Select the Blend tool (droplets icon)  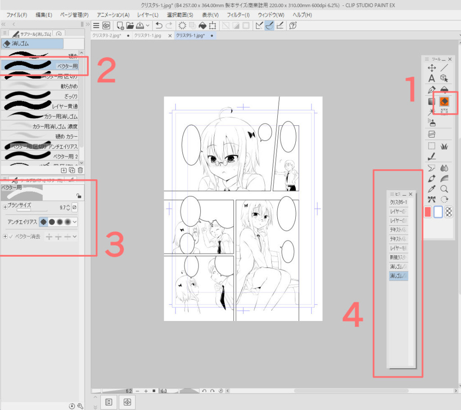coord(444,168)
